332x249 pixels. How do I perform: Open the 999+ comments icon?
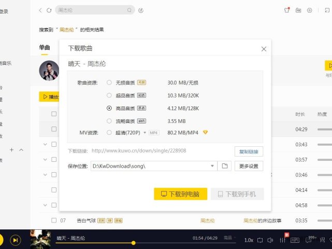309,240
